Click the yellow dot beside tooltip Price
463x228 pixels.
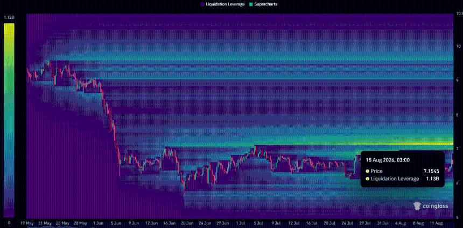coord(367,171)
